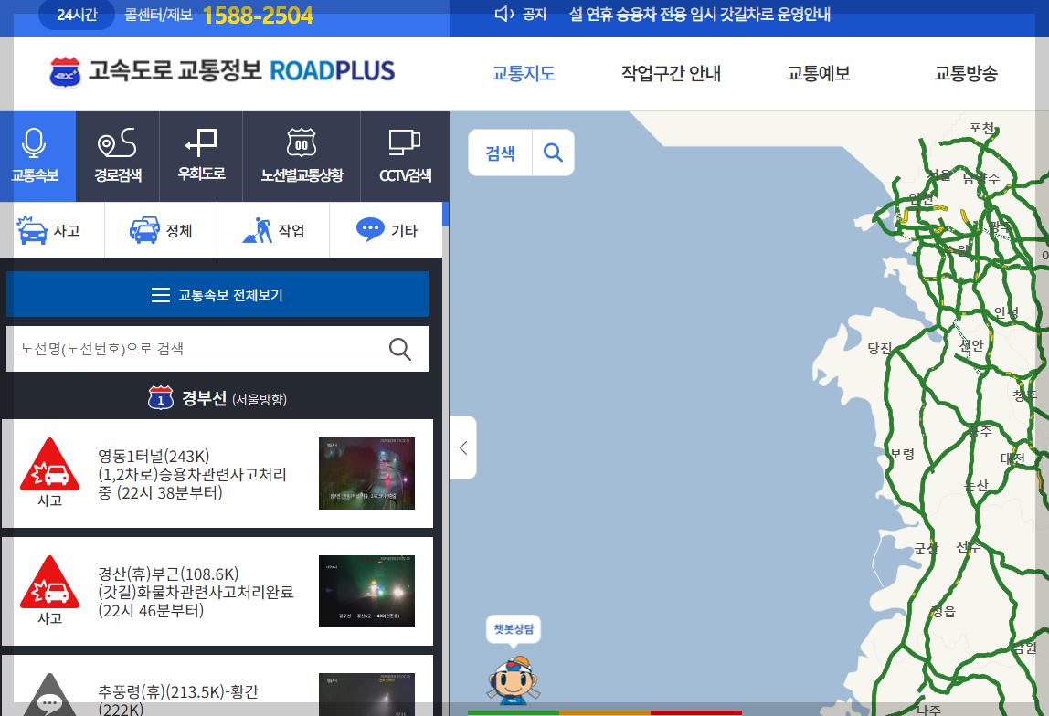Select the 영동1터널(243K) accident text

[x=192, y=474]
